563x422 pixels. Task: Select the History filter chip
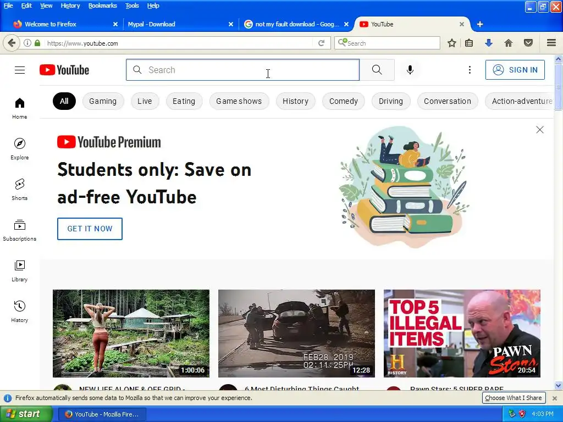[295, 101]
